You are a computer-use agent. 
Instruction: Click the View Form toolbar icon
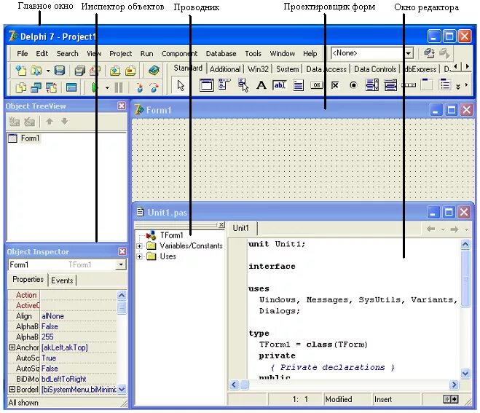tap(36, 88)
